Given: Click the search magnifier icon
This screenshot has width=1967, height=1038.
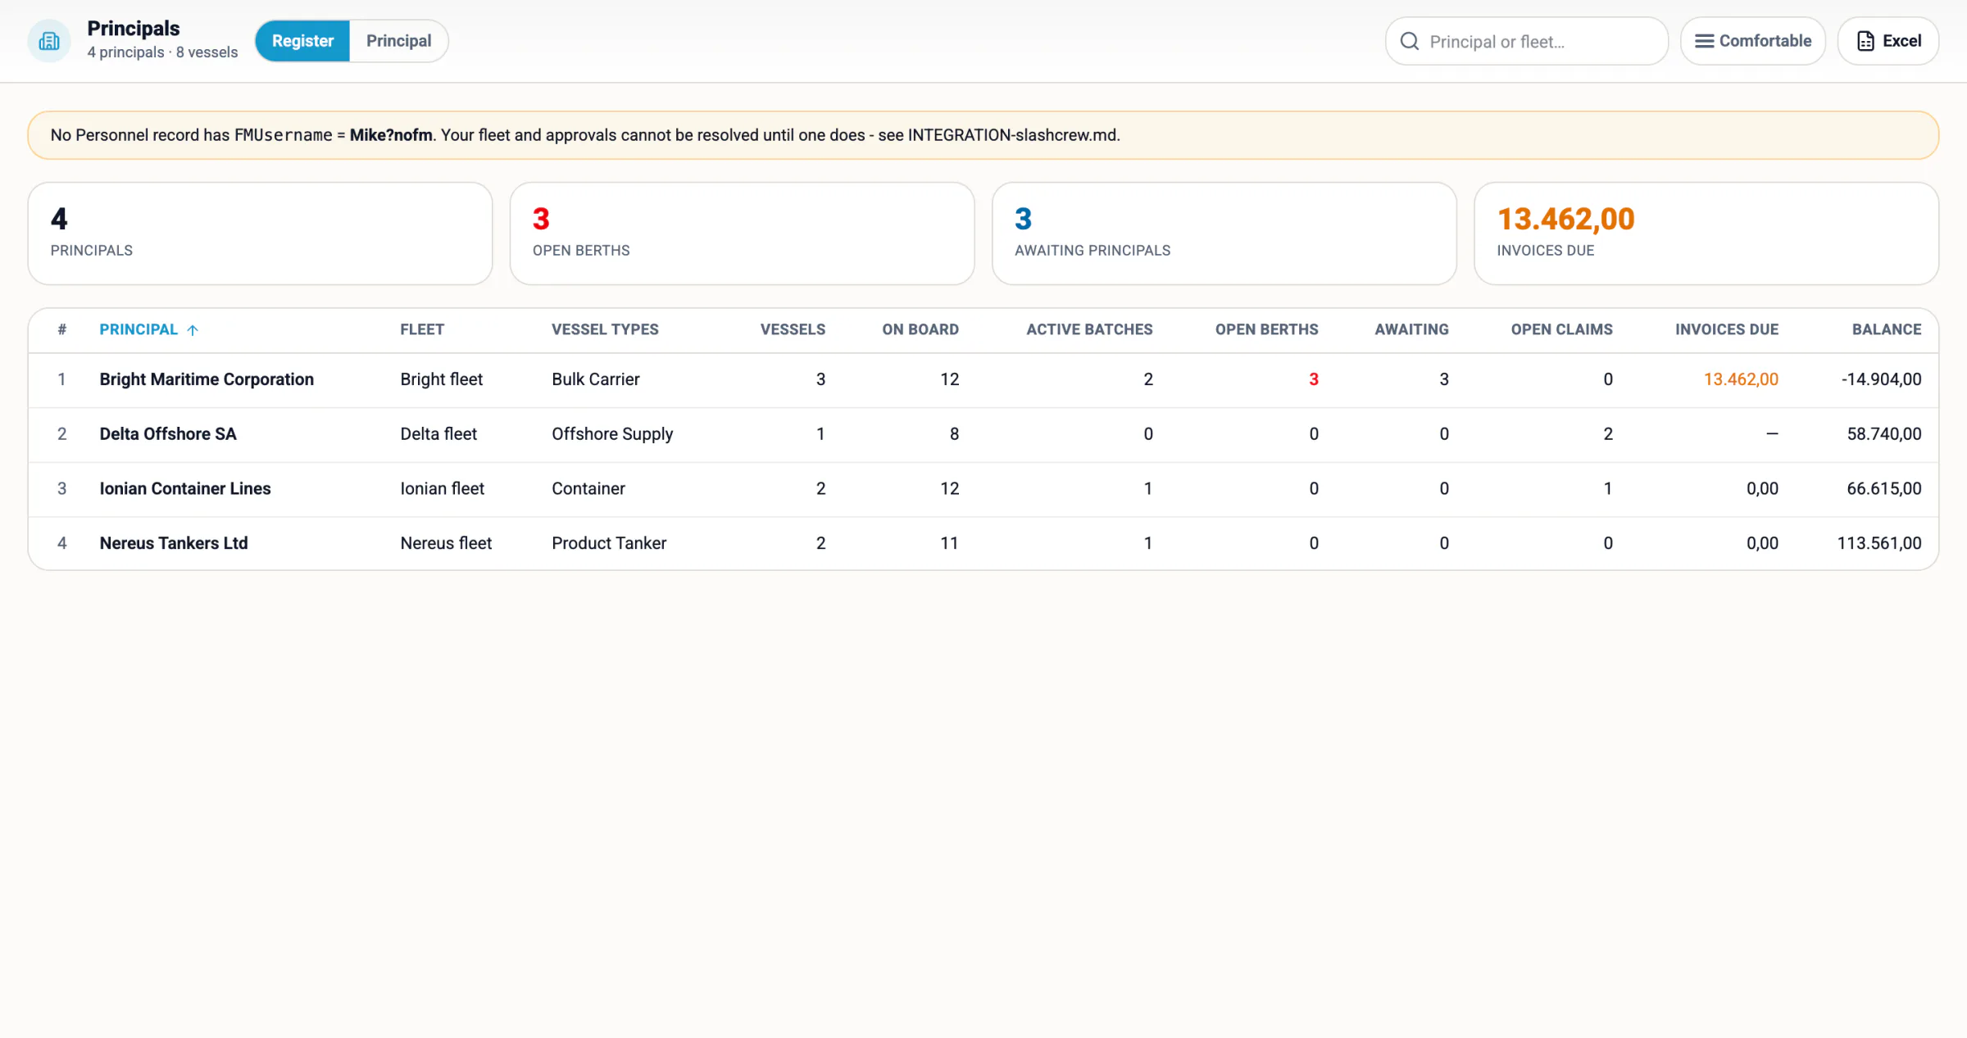Looking at the screenshot, I should 1410,41.
